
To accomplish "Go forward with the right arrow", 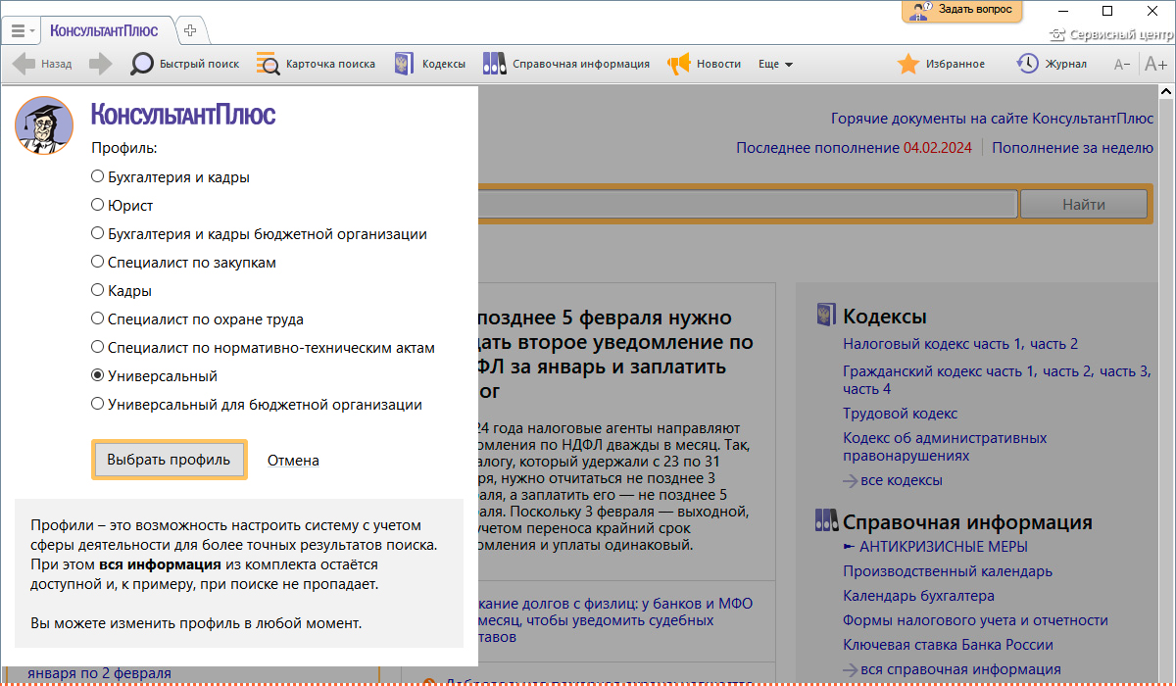I will 100,64.
